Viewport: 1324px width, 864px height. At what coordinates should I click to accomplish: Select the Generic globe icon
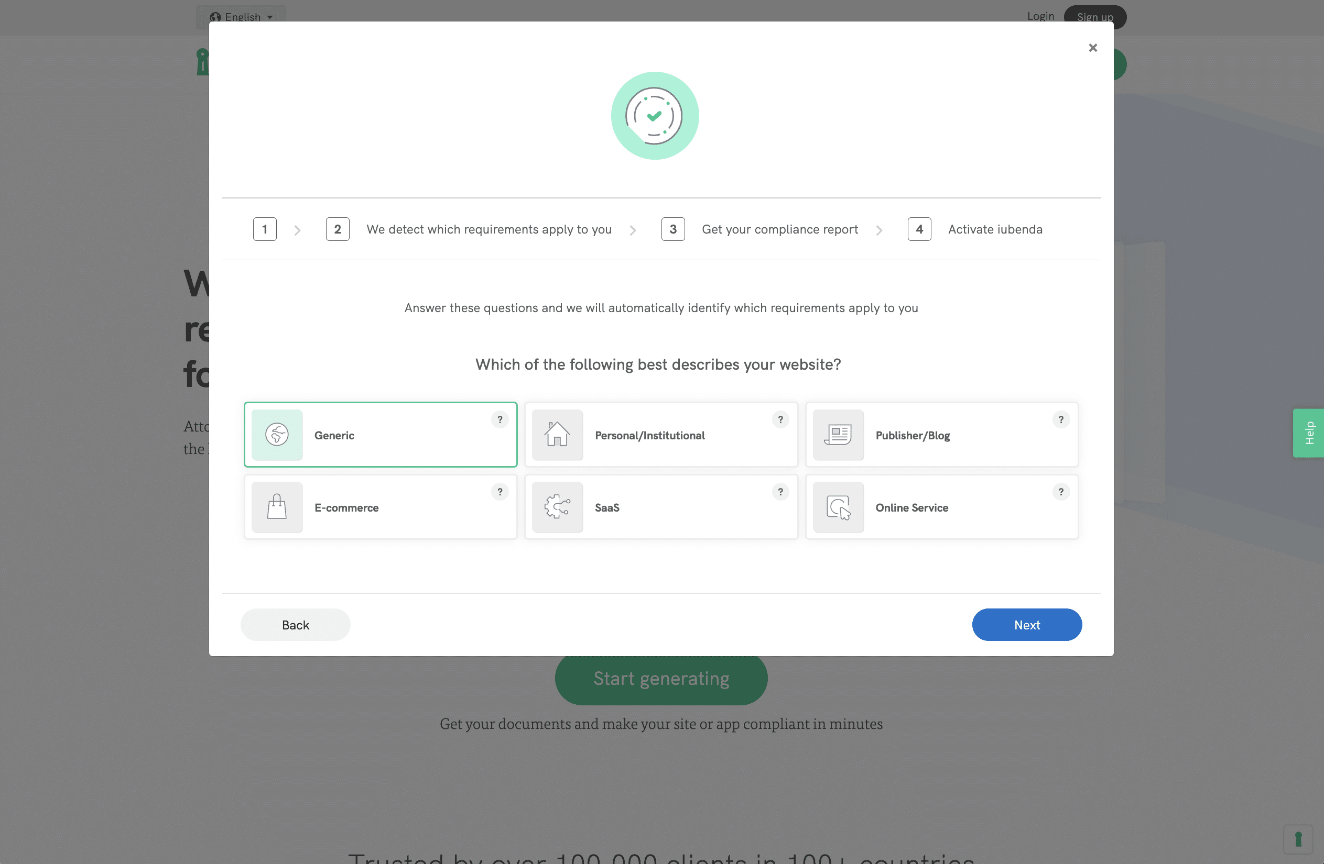pos(277,435)
